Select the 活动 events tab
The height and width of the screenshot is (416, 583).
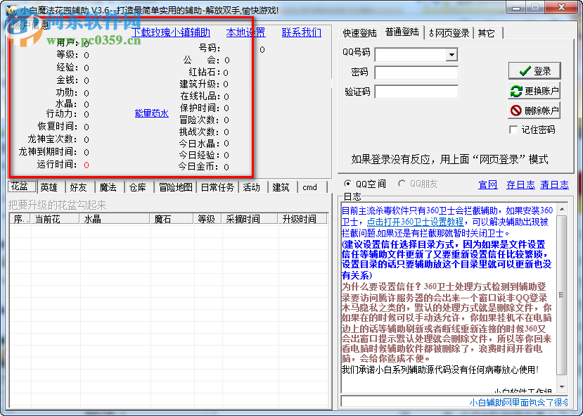pyautogui.click(x=252, y=187)
